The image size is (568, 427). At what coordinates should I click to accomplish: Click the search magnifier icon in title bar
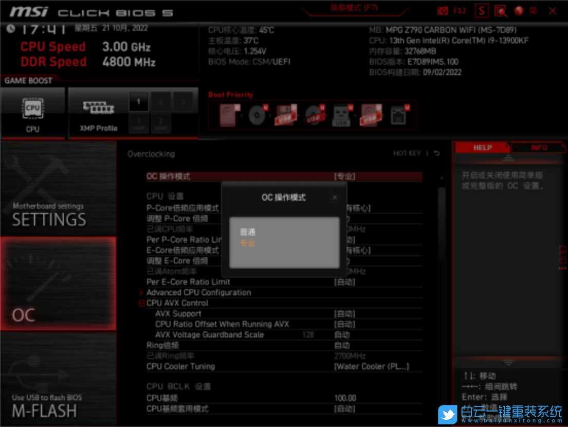tap(500, 10)
